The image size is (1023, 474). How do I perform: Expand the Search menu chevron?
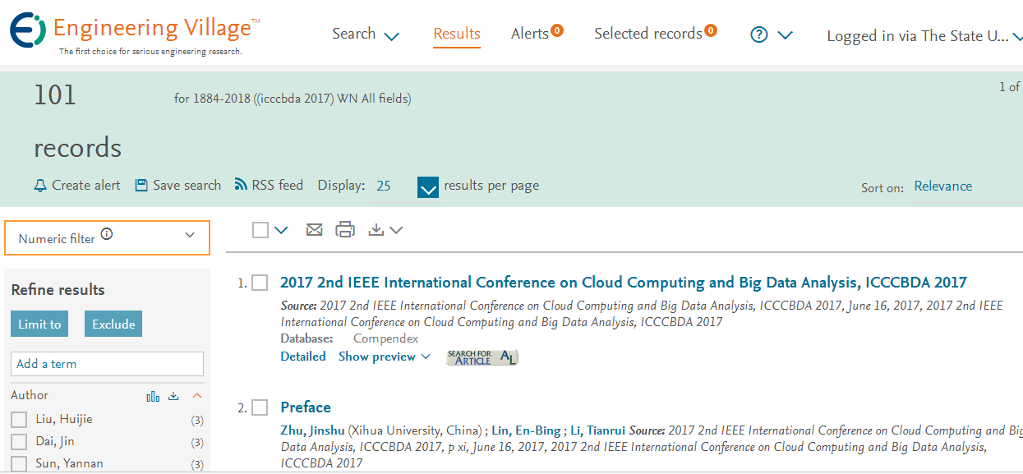click(392, 36)
